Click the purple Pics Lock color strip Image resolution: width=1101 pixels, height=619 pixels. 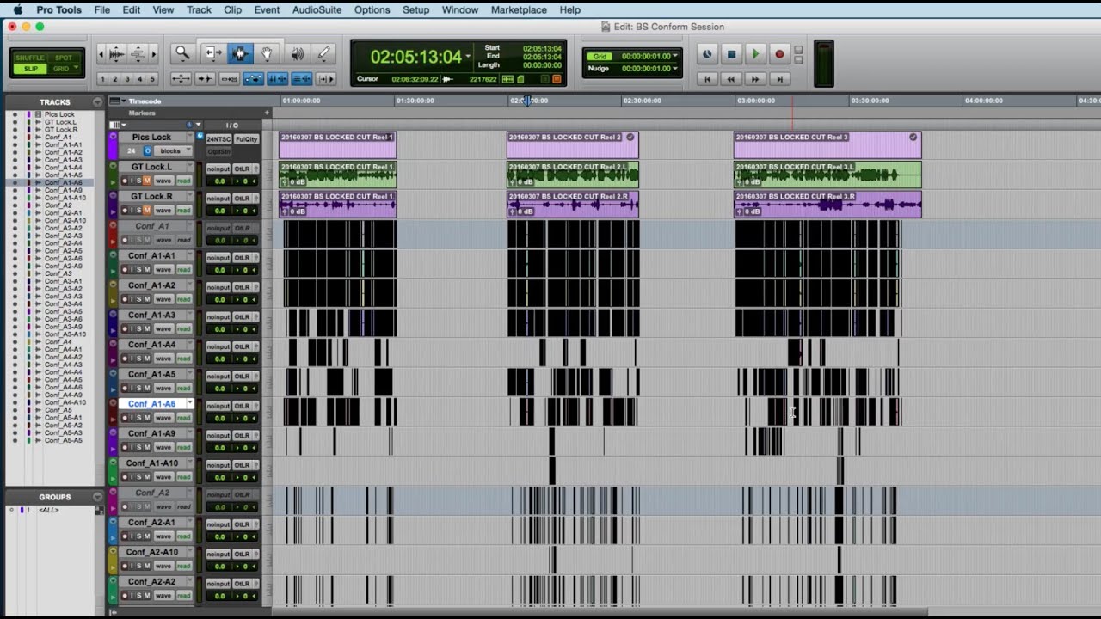pyautogui.click(x=113, y=145)
